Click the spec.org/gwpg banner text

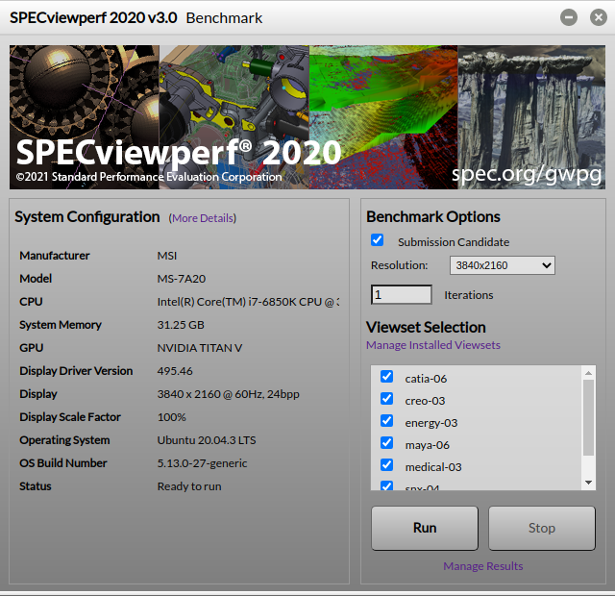[527, 174]
